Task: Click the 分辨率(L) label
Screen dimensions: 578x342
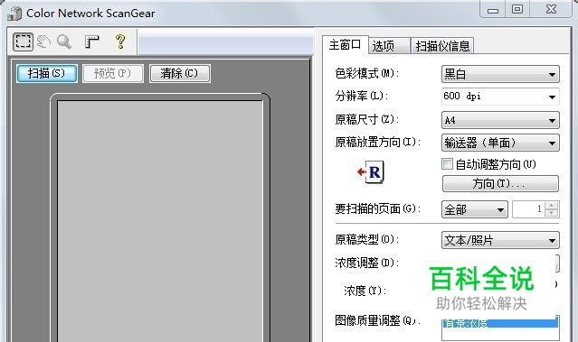Action: coord(361,96)
